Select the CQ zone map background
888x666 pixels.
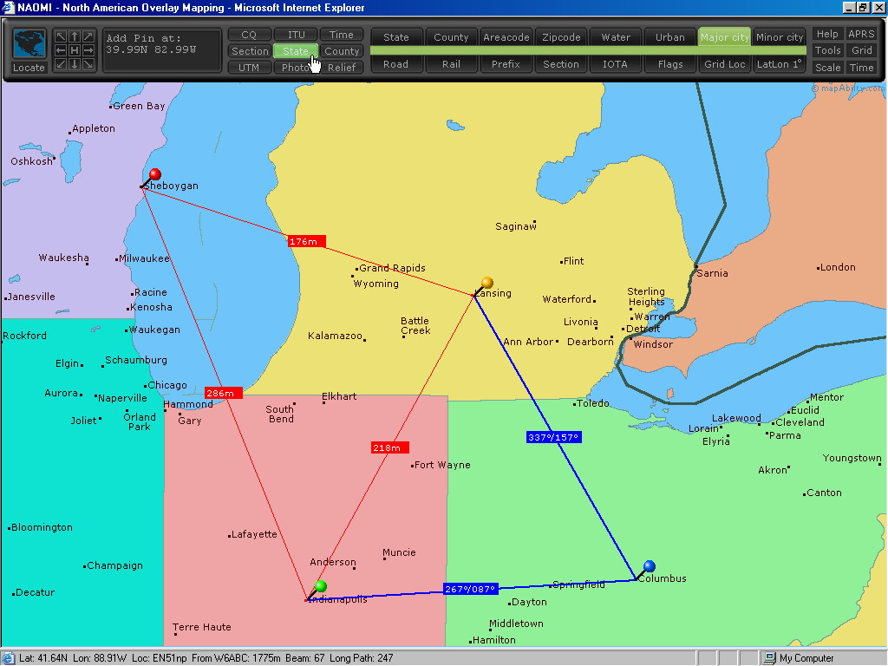point(249,35)
